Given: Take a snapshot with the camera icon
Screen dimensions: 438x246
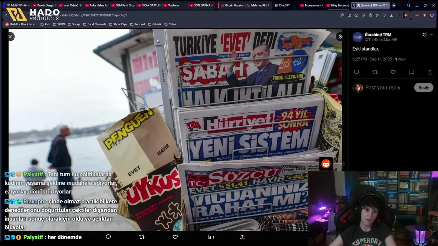Looking at the screenshot, I should (356, 15).
